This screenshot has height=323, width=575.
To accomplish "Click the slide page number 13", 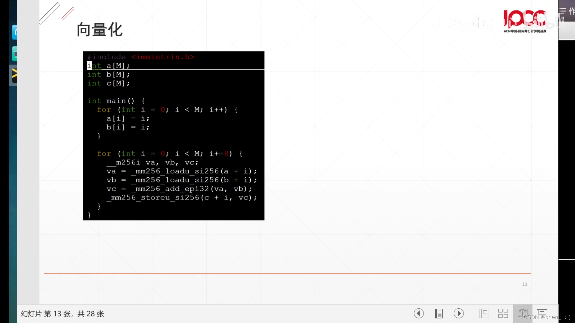I will 525,284.
